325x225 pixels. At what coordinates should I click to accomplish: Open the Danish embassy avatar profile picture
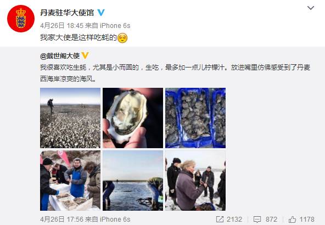click(21, 19)
